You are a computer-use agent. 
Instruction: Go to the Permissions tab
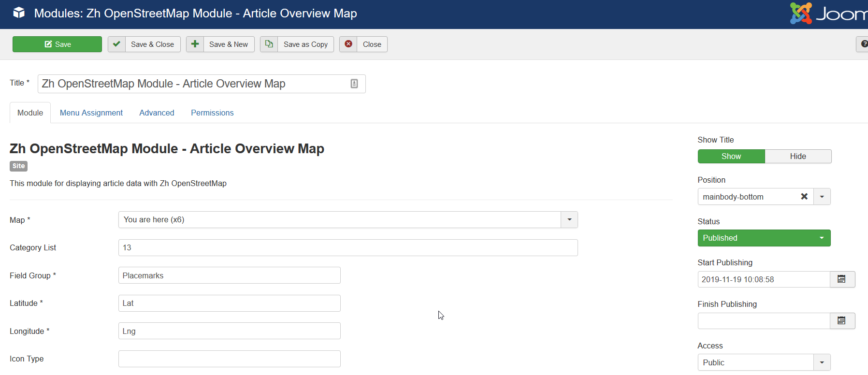click(x=212, y=113)
